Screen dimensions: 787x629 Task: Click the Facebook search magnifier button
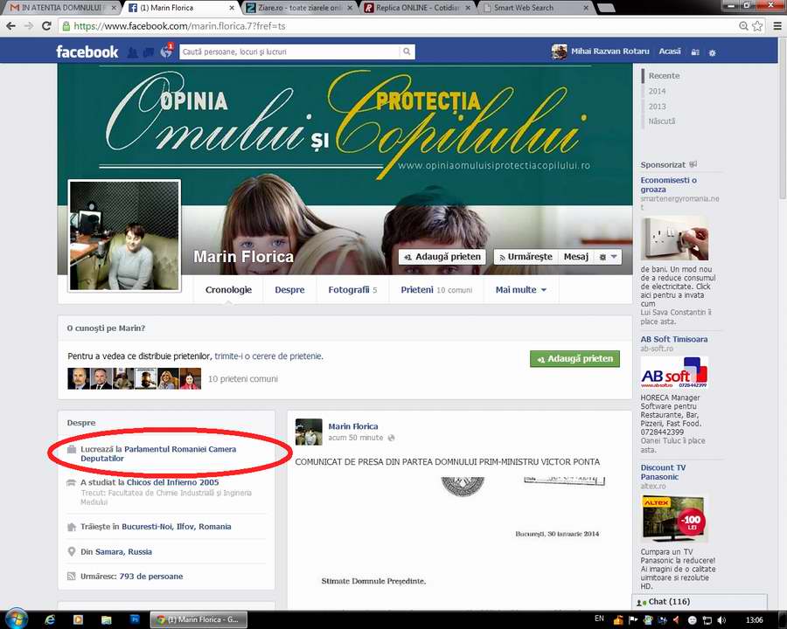pos(407,52)
